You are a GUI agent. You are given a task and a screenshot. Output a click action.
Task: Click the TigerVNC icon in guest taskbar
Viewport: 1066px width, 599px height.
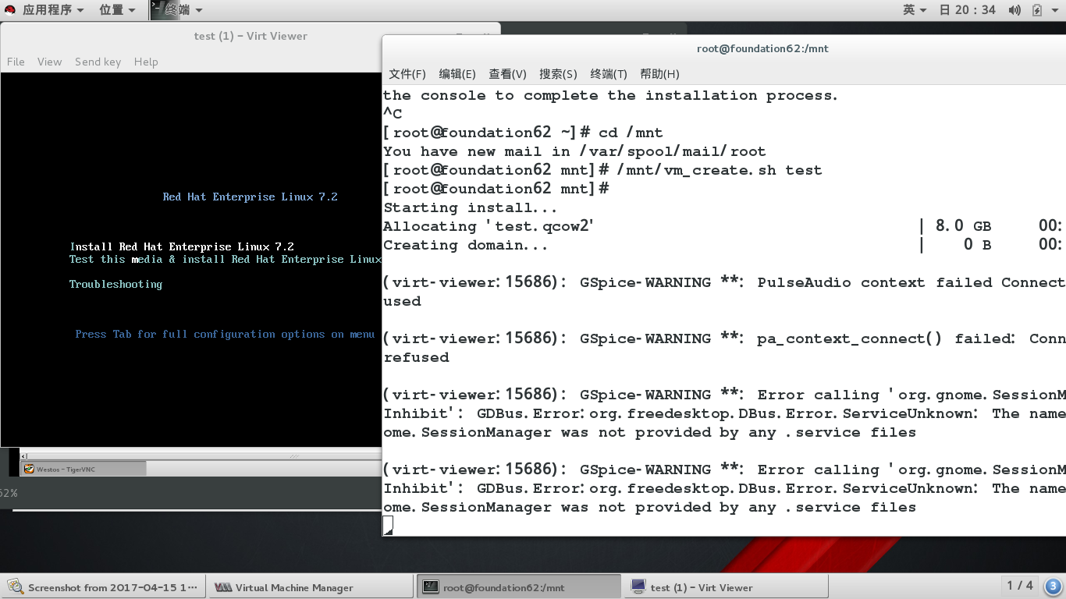click(29, 469)
